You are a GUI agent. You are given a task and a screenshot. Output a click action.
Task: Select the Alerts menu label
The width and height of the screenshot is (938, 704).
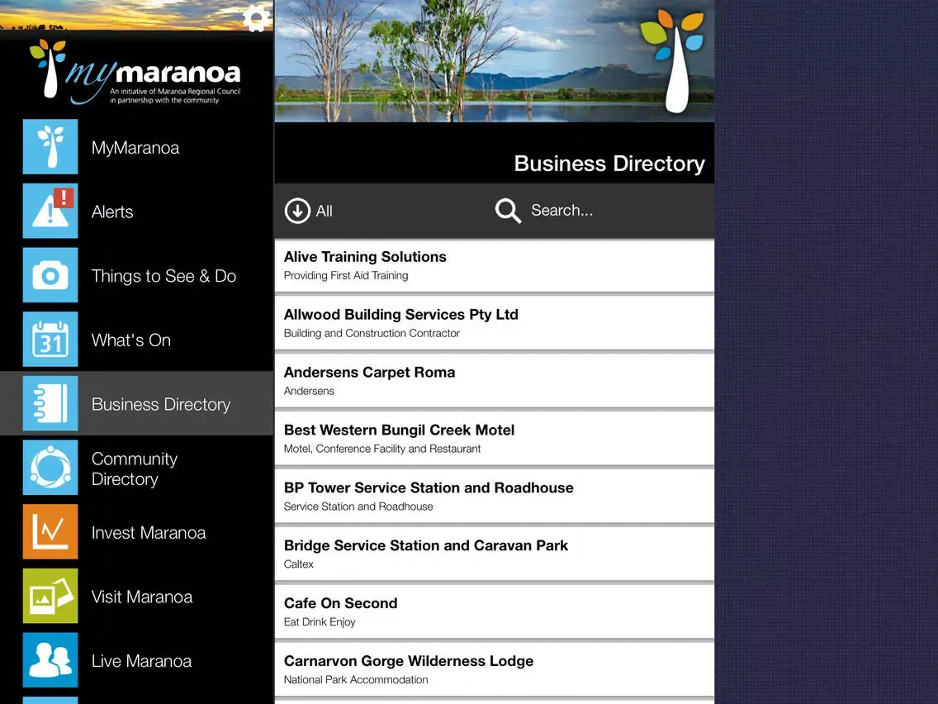pos(112,212)
